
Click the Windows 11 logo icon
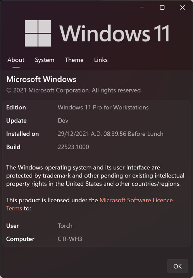coord(38,33)
